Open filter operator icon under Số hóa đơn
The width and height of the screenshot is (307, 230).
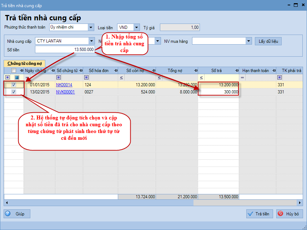click(86, 77)
